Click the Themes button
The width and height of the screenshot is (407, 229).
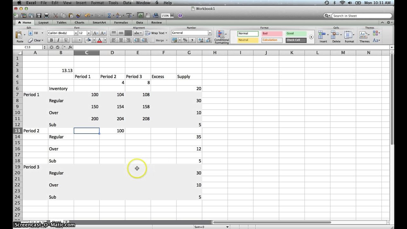(x=364, y=37)
